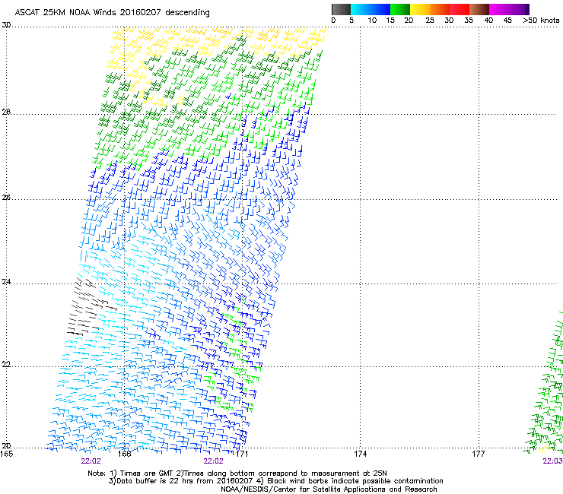Click the longitude label "177" on the bottom axis
The width and height of the screenshot is (563, 494).
point(479,454)
